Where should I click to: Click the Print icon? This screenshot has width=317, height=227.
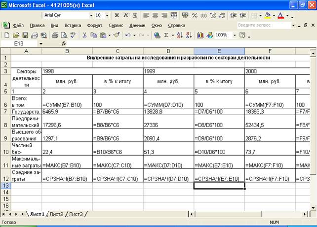pos(55,35)
